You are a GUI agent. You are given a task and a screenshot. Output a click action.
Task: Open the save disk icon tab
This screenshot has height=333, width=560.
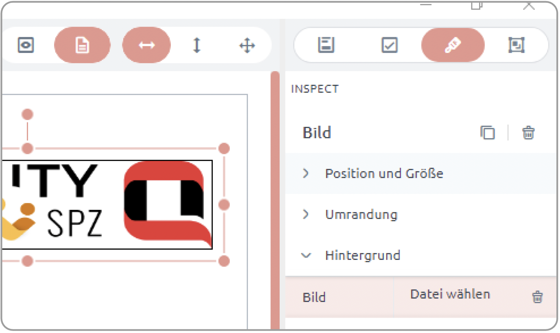pos(326,45)
